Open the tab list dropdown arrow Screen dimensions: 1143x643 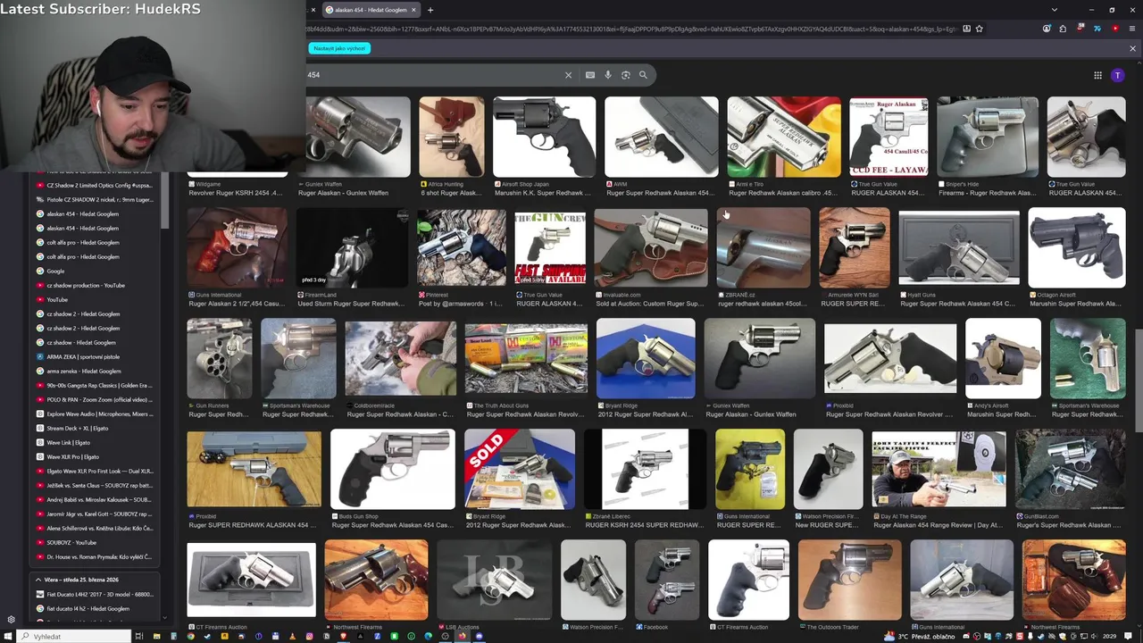(x=1055, y=10)
